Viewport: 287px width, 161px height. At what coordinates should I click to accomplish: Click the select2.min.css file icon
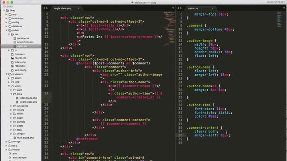pyautogui.click(x=15, y=42)
